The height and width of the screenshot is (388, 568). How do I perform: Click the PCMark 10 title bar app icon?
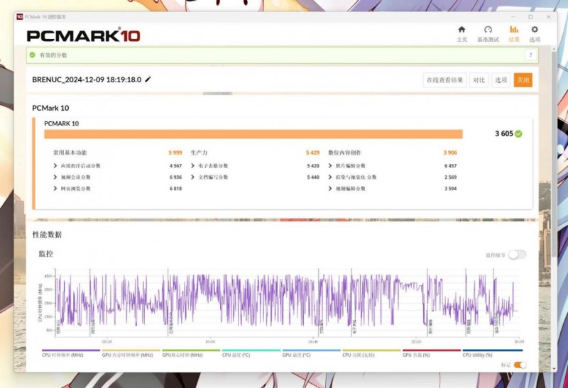pos(20,16)
